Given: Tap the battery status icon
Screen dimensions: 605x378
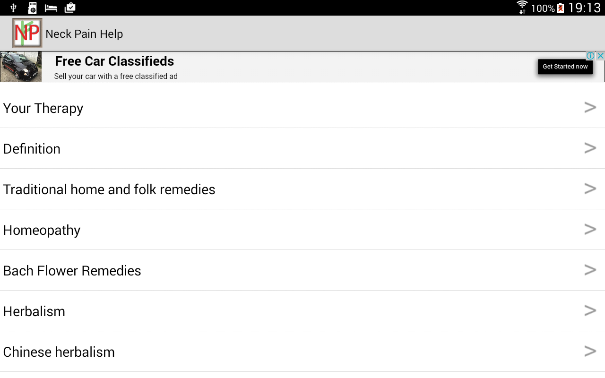Looking at the screenshot, I should [561, 8].
